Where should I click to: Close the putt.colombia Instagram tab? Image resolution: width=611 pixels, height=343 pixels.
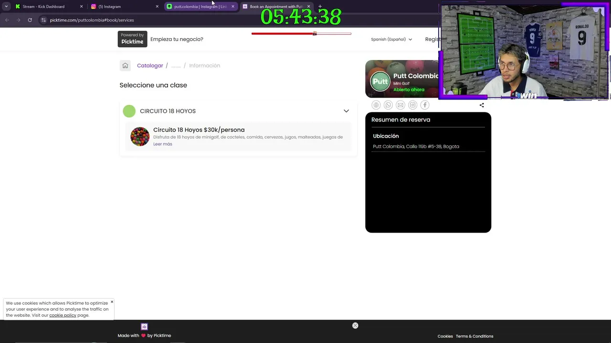tap(233, 7)
